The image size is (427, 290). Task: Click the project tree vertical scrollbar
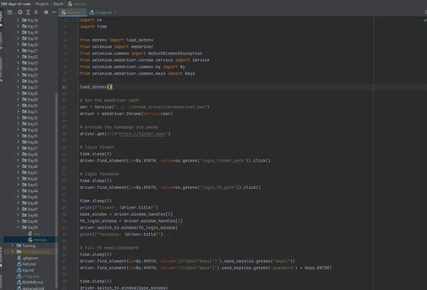57,190
